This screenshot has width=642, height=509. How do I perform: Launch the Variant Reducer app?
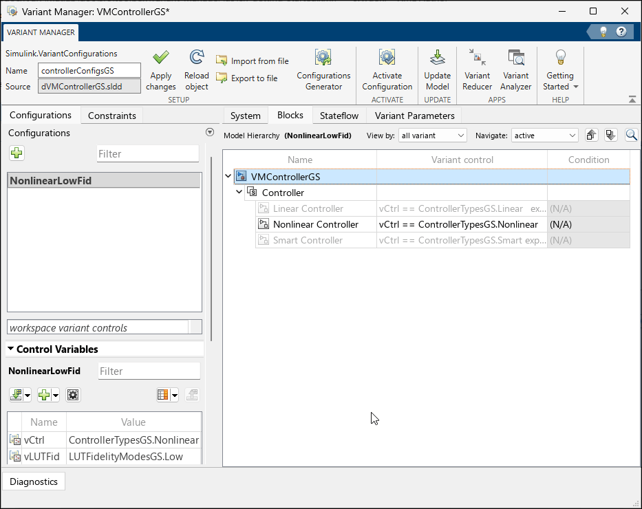point(477,70)
